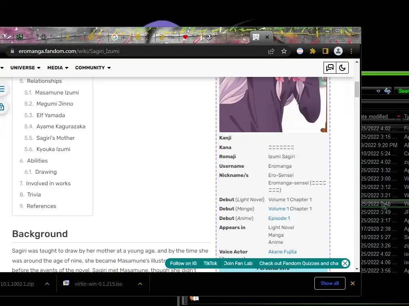Jump to Relationships section in contents
This screenshot has height=306, width=409.
pos(44,81)
